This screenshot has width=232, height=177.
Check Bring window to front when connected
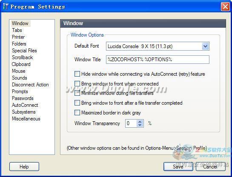77,83
